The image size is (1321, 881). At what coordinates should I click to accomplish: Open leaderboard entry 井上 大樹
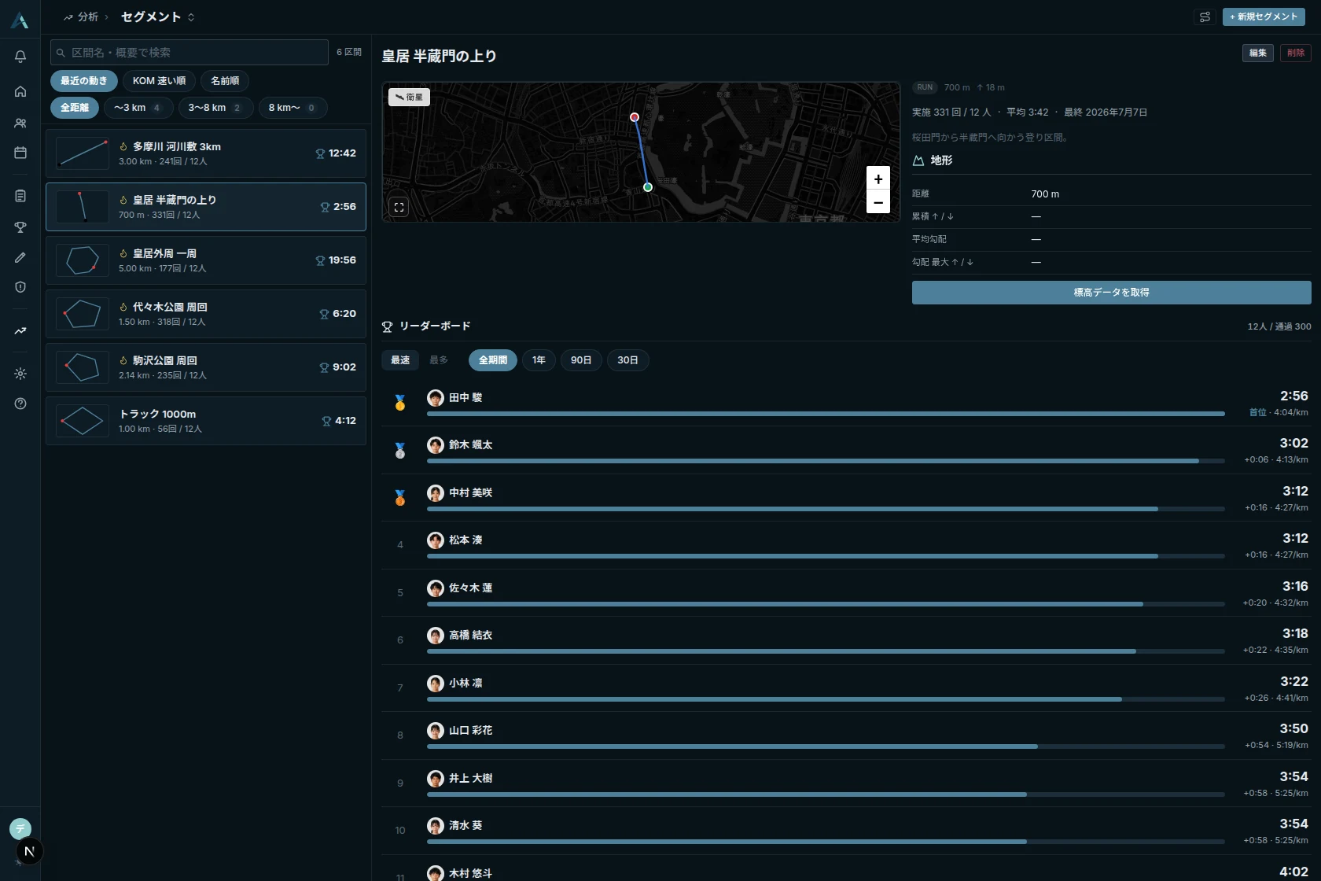[846, 783]
